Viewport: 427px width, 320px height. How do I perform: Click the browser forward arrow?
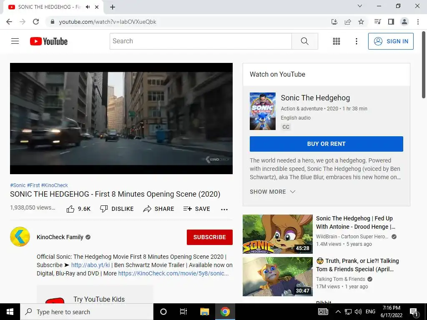(23, 22)
